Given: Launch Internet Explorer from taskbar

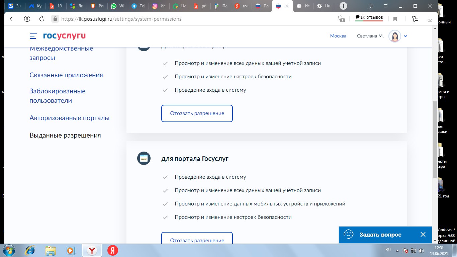Looking at the screenshot, I should pos(30,250).
